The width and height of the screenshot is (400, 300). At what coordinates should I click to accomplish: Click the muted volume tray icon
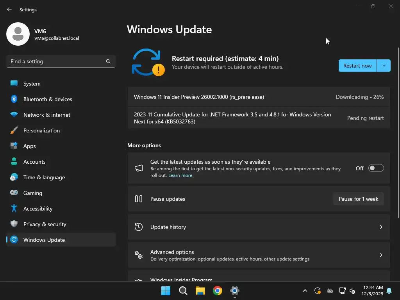[x=352, y=291]
